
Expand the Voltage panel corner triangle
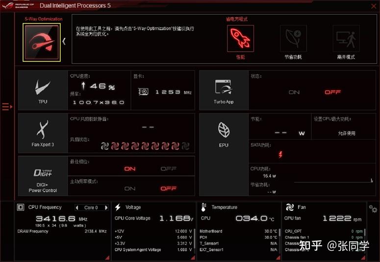click(x=193, y=258)
